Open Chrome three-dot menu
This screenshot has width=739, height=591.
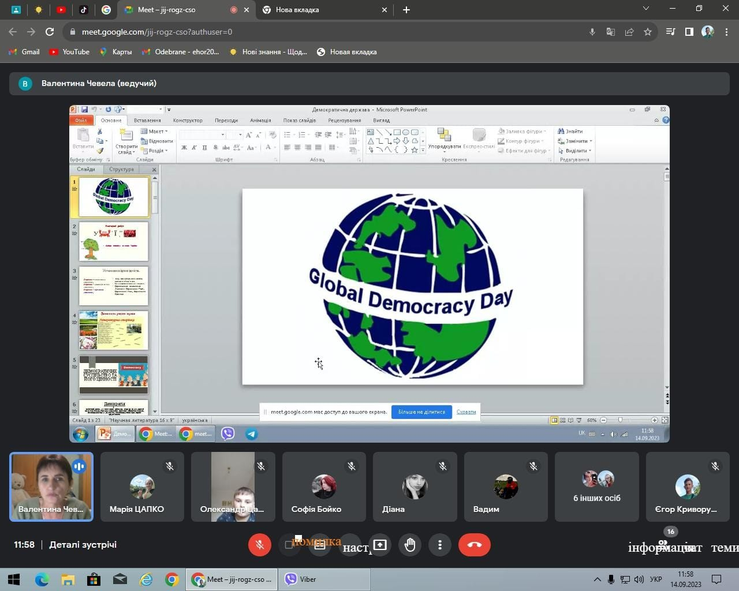726,32
